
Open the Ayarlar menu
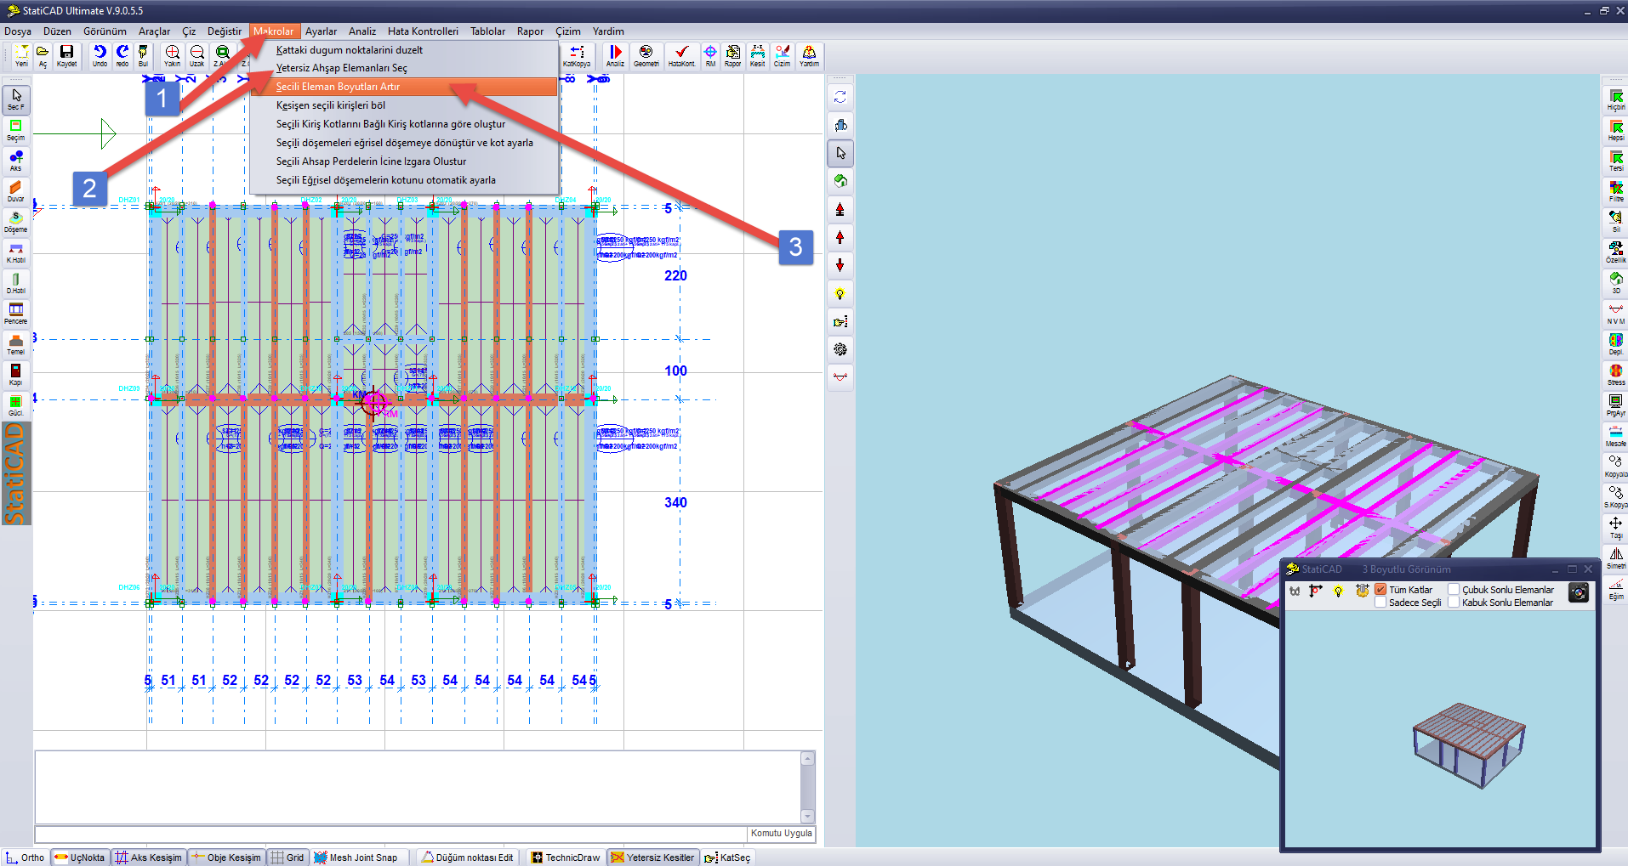(322, 31)
